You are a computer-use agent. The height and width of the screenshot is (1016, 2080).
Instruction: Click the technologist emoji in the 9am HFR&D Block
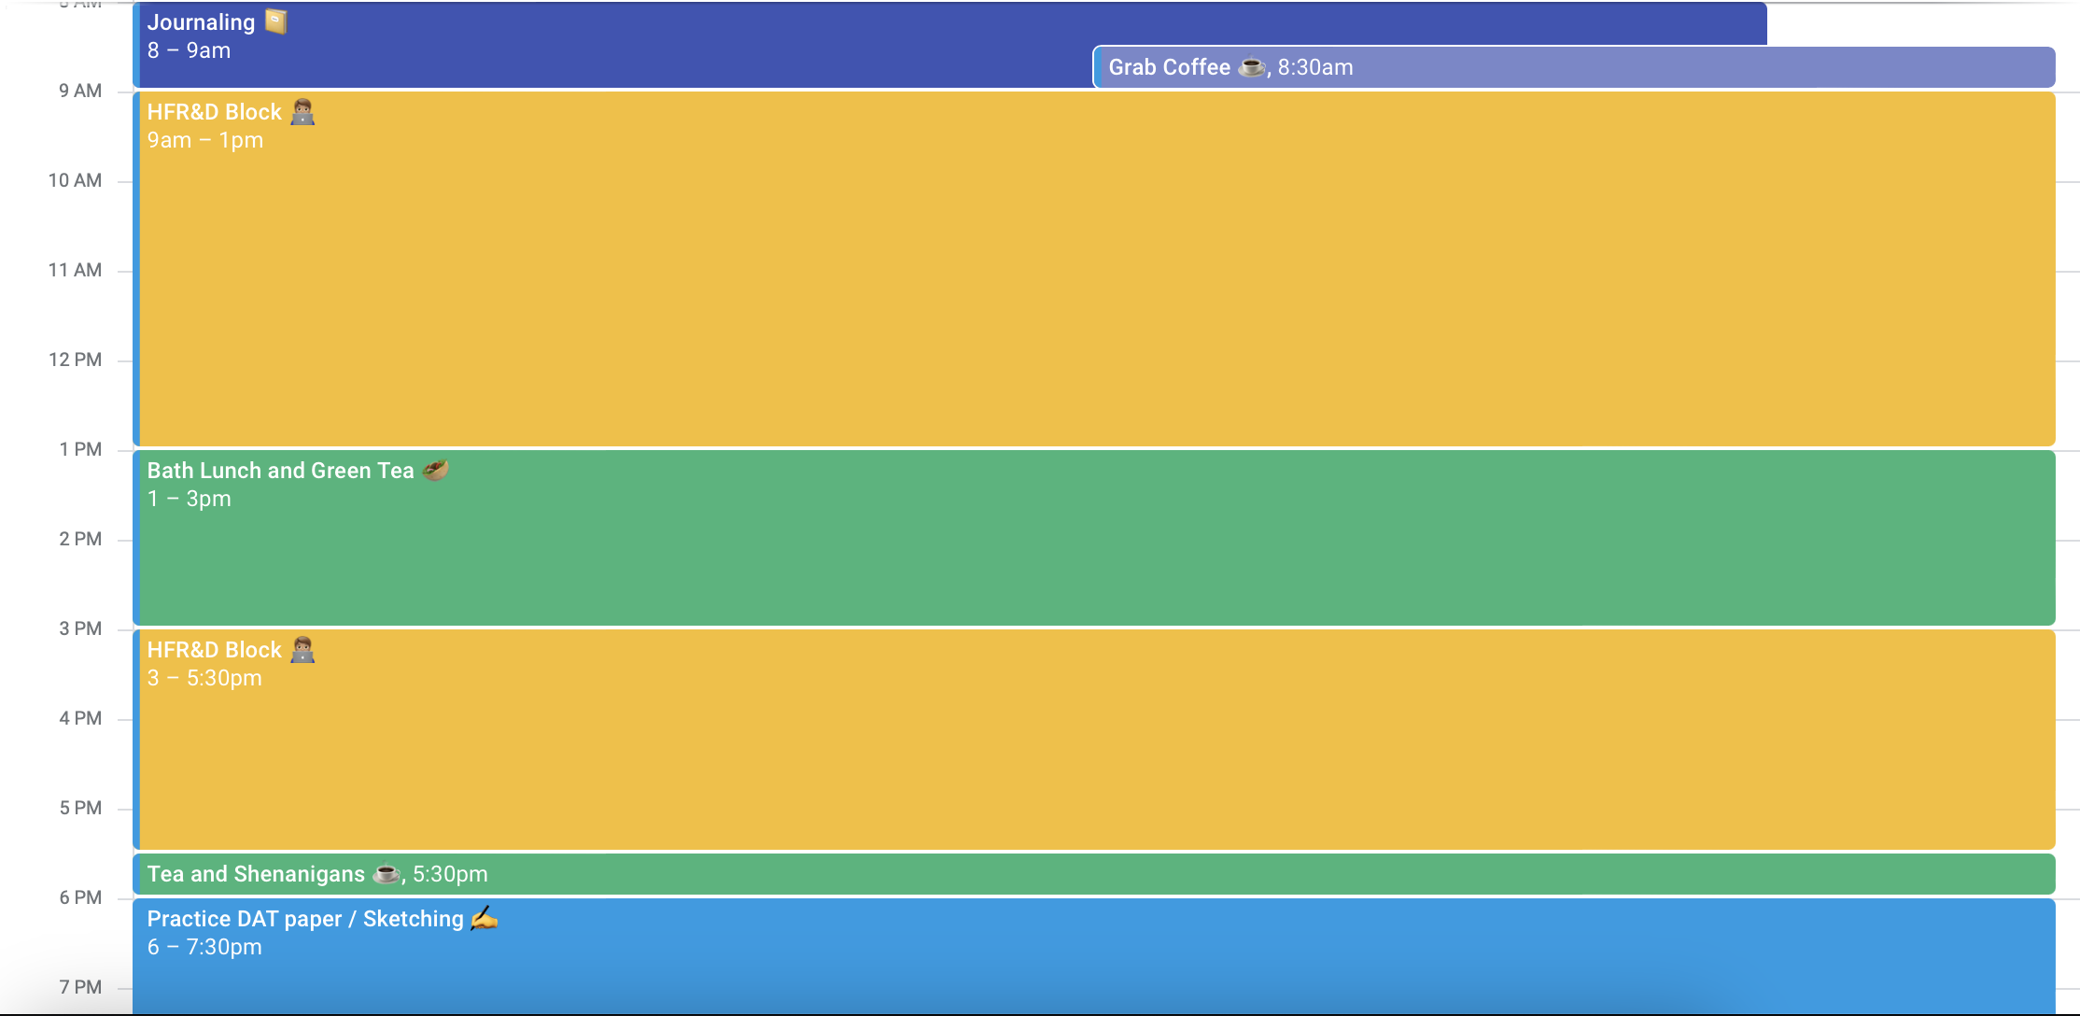pyautogui.click(x=302, y=112)
